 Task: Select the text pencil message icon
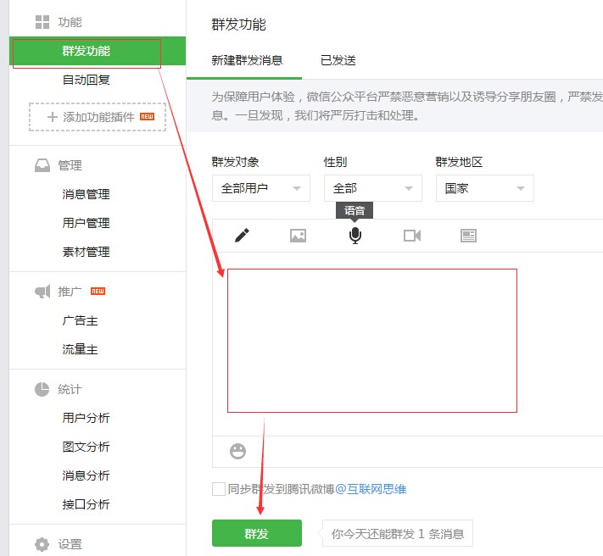243,236
